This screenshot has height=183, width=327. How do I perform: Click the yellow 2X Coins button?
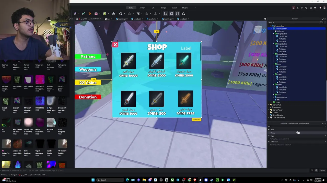point(88,83)
